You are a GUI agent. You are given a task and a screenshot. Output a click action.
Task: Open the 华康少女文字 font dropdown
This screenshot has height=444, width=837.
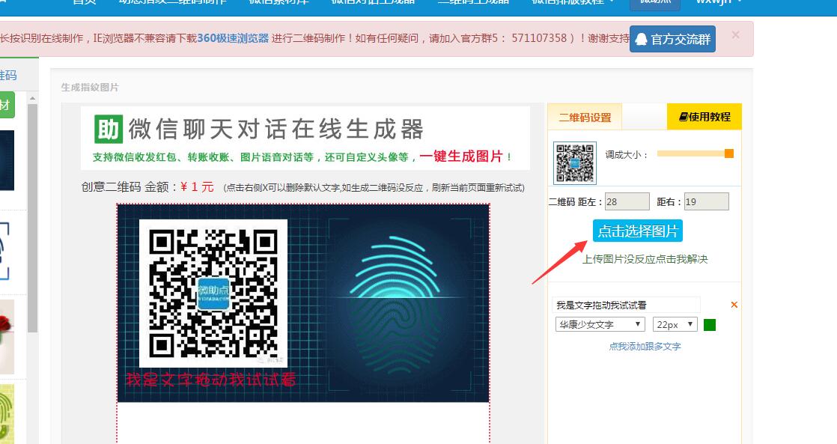click(x=600, y=324)
